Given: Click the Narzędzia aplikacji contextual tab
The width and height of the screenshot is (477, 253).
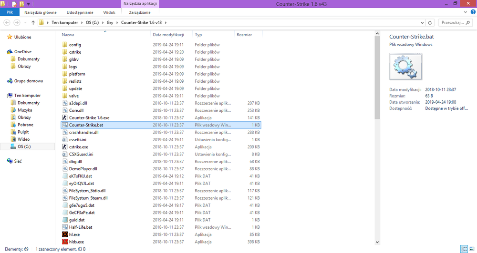Looking at the screenshot, I should (140, 4).
